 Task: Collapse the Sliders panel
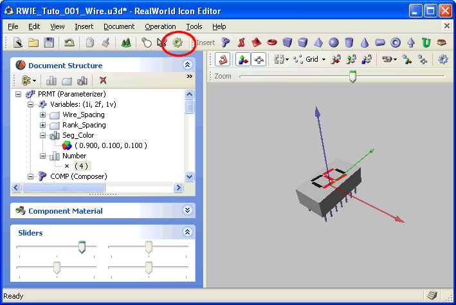(x=188, y=232)
